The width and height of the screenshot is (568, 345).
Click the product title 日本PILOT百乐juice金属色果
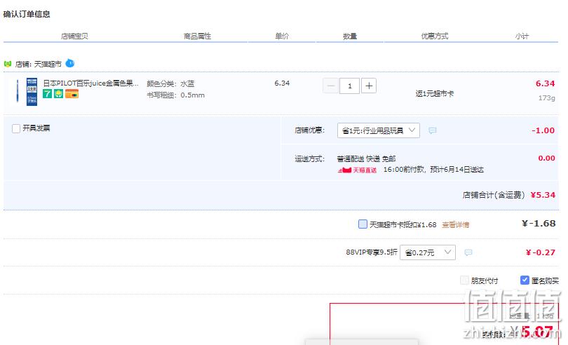[x=90, y=83]
